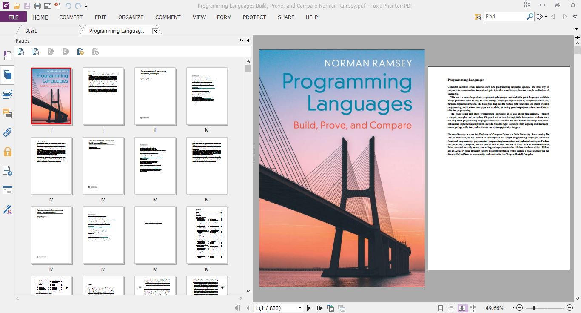The width and height of the screenshot is (581, 313).
Task: Click the Email envelope icon in quick access toolbar
Action: pos(48,6)
